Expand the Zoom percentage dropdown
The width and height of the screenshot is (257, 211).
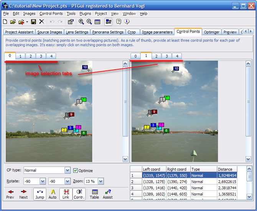[100, 181]
